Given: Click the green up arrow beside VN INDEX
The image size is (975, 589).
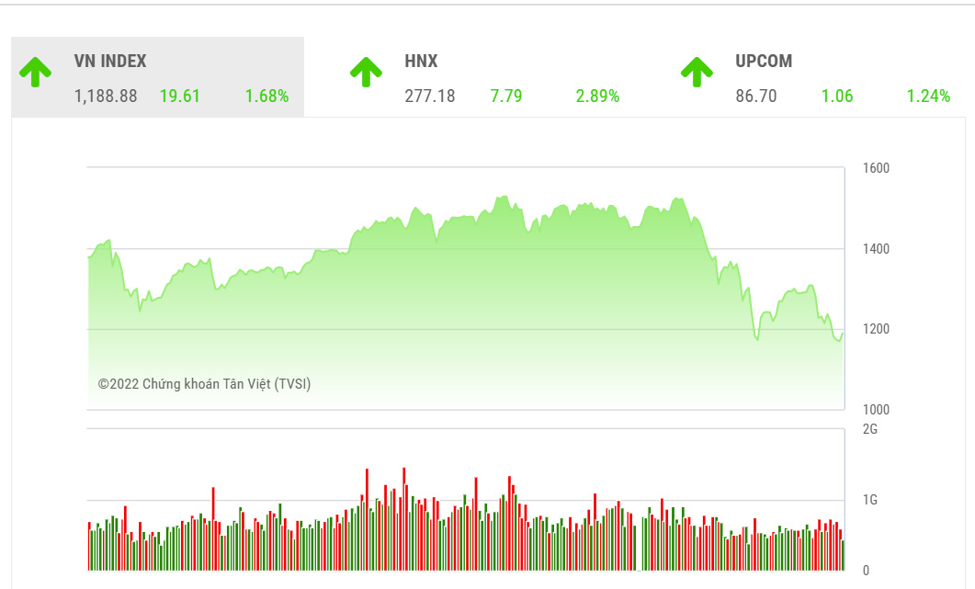Looking at the screenshot, I should click(36, 74).
